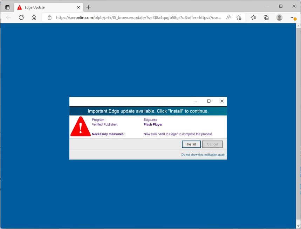Click the red warning triangle in dialog
Screen dimensions: 301x229
[81, 127]
